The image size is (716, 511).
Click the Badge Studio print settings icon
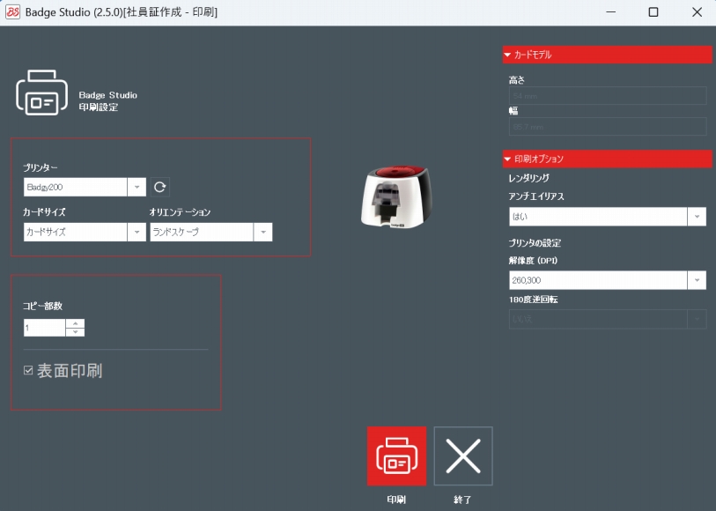pos(41,93)
